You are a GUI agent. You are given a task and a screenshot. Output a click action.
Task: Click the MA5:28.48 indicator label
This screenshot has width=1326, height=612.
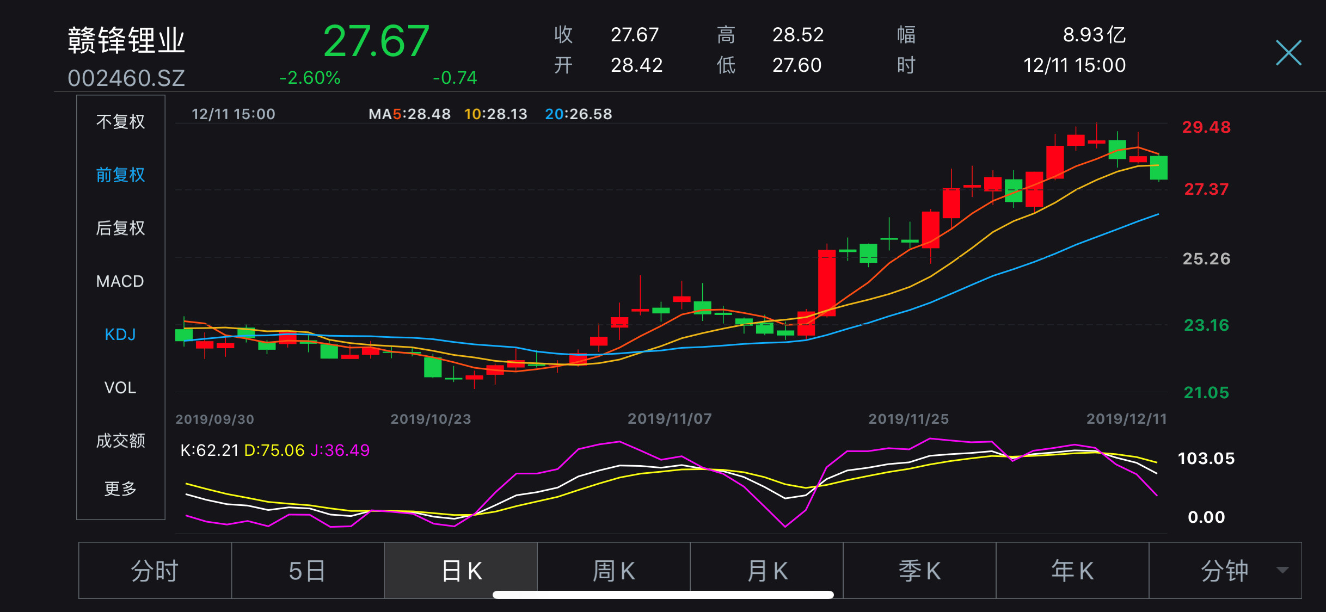[409, 114]
